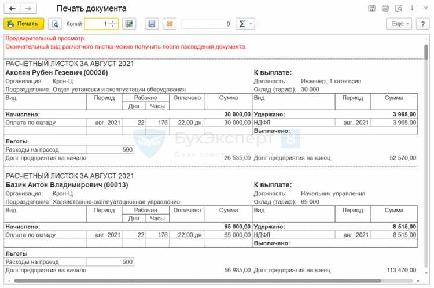
Task: Select employee name Базин Антон Владимирович (00013)
Action: [67, 185]
